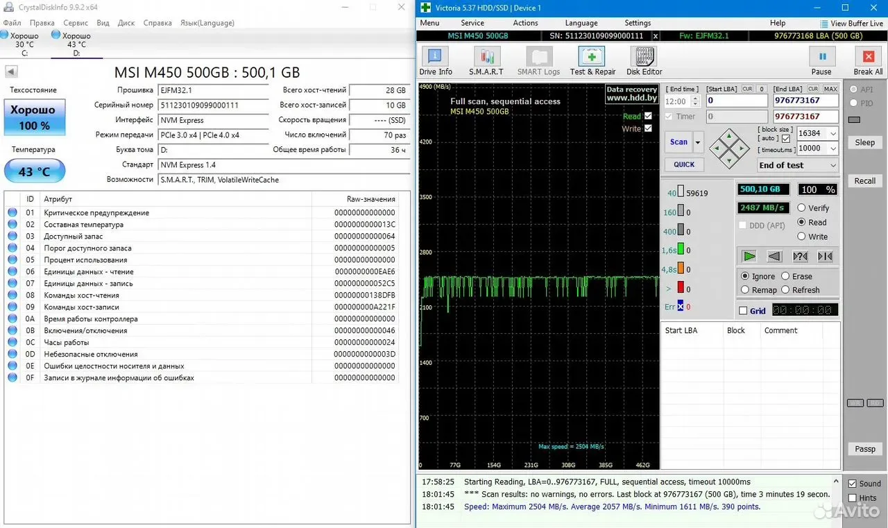This screenshot has width=888, height=528.
Task: Click the blue status icon for attribute 05
Action: tap(12, 260)
